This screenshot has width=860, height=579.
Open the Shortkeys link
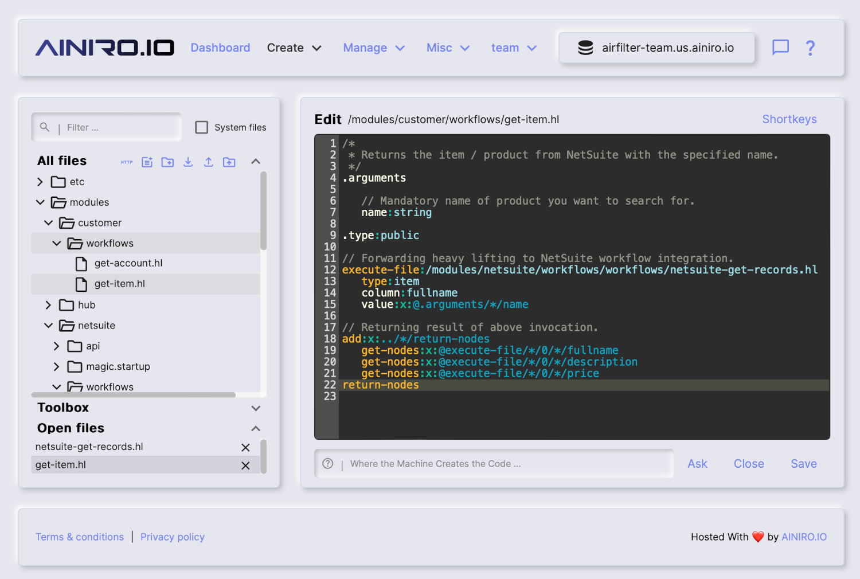pyautogui.click(x=789, y=119)
